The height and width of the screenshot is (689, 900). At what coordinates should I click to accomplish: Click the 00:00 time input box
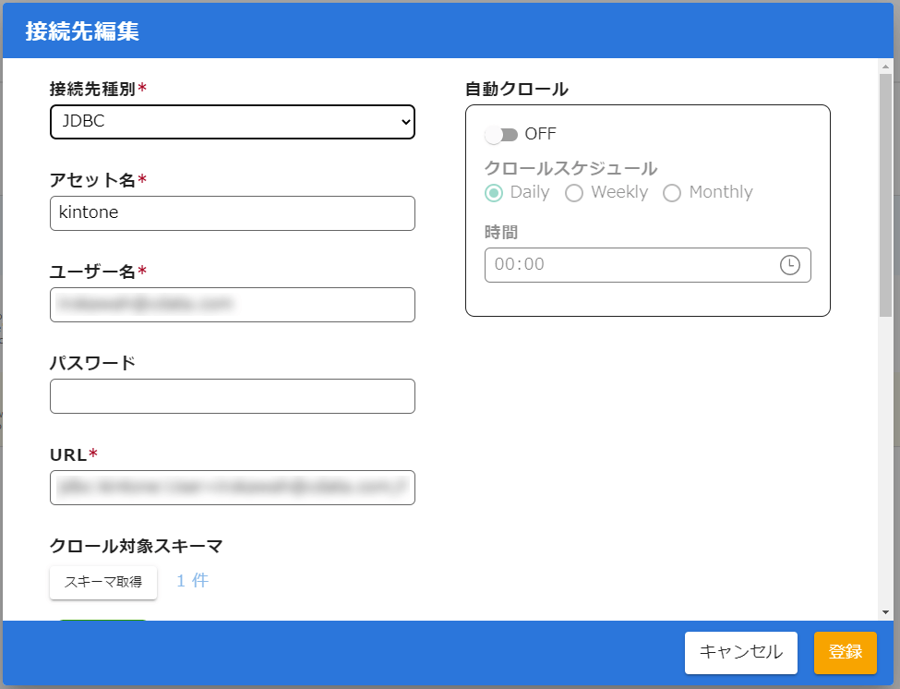(628, 265)
